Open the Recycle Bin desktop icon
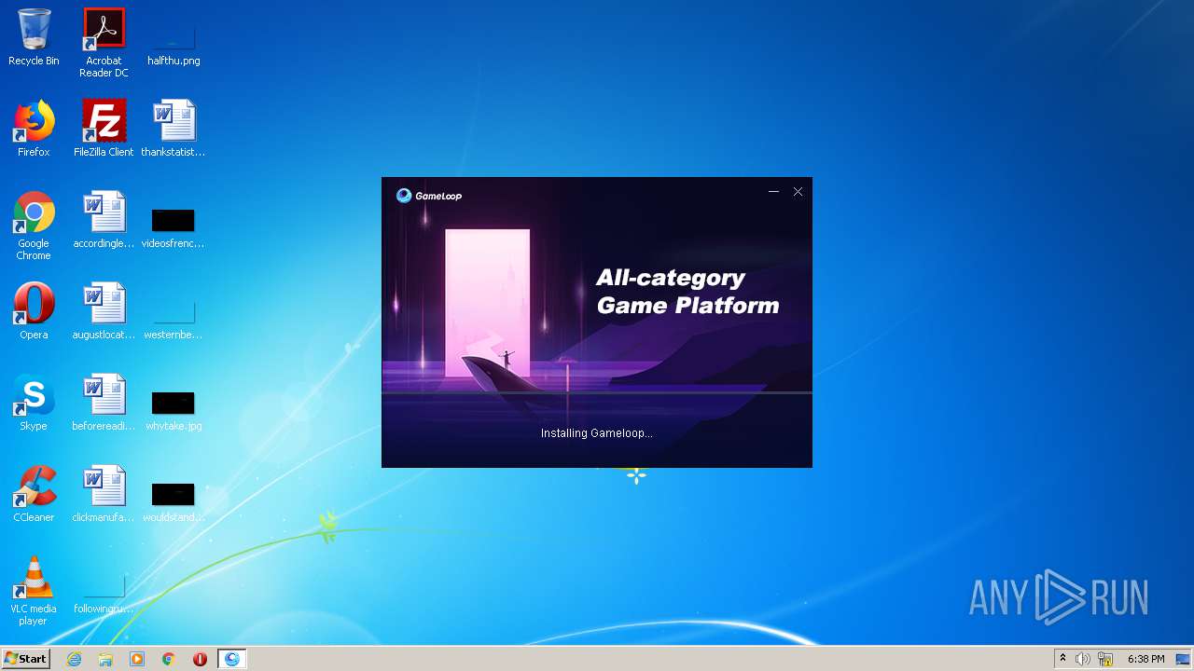1194x671 pixels. click(x=34, y=36)
